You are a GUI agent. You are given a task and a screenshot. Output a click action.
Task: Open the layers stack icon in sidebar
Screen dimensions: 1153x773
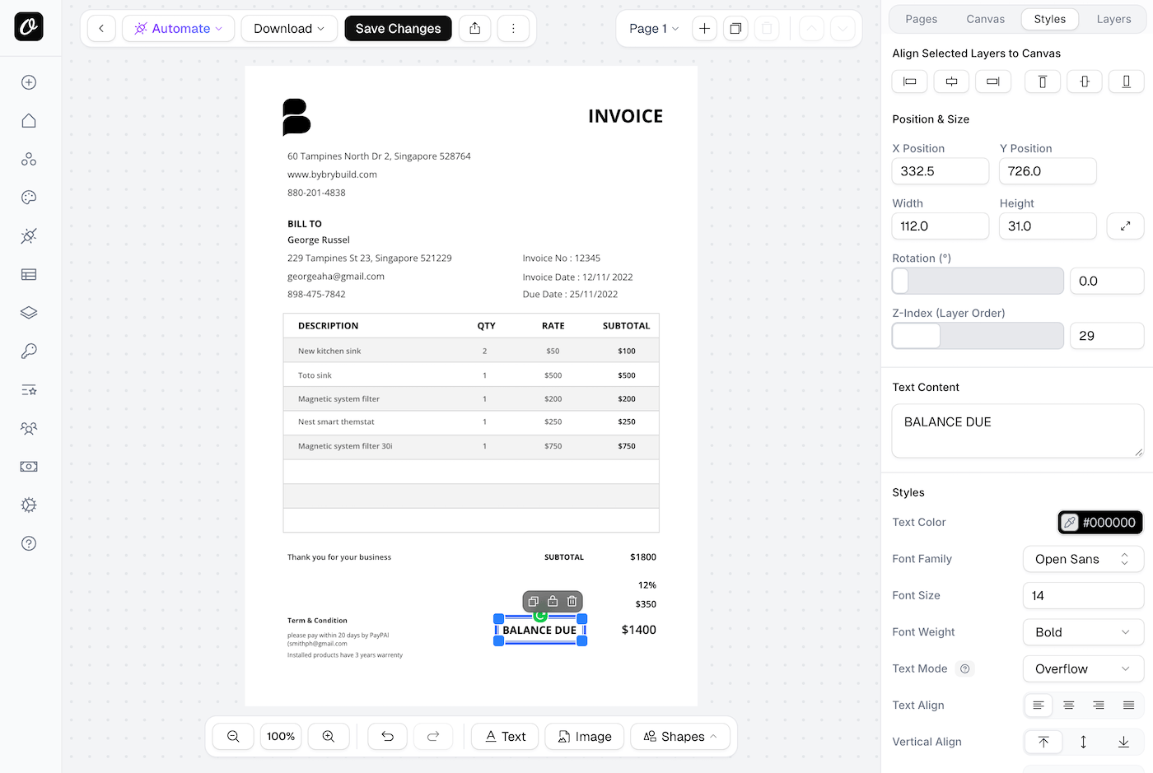pos(29,313)
